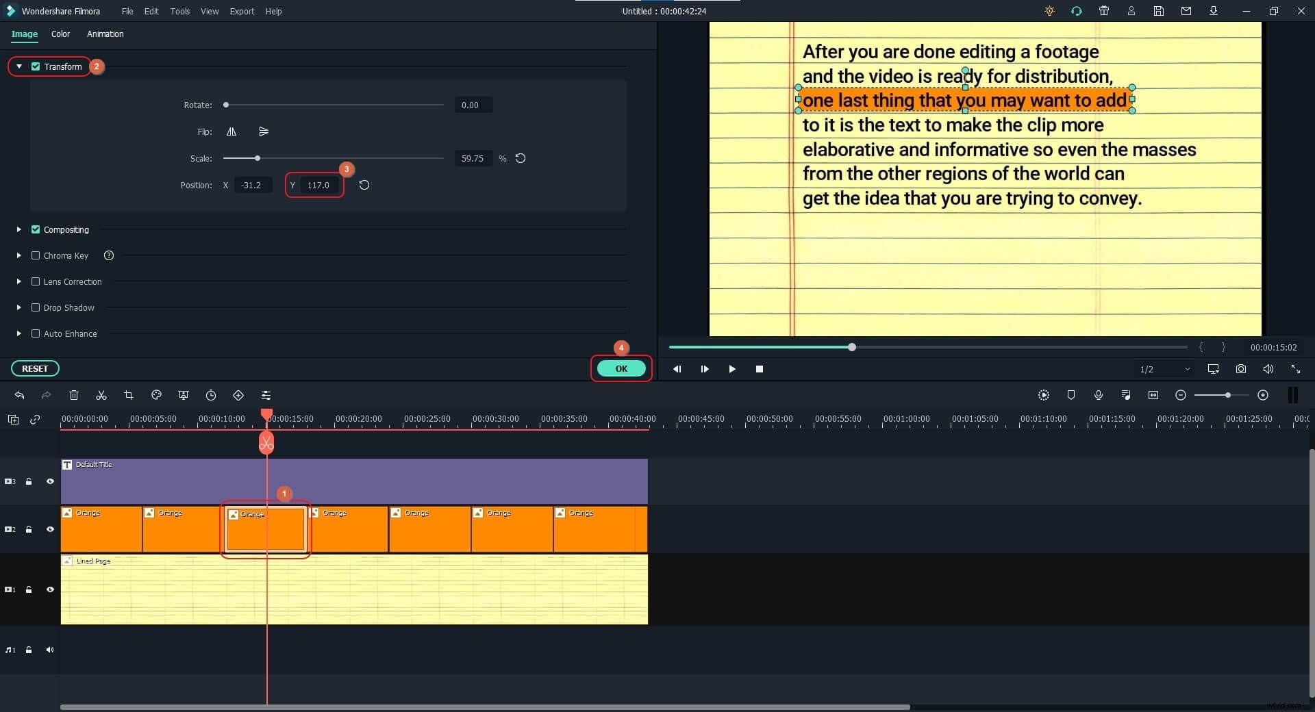Expand the Compositing section
Image resolution: width=1315 pixels, height=712 pixels.
(x=18, y=229)
